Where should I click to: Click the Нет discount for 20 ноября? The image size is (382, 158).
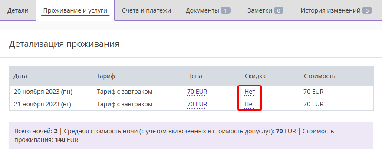coord(250,92)
